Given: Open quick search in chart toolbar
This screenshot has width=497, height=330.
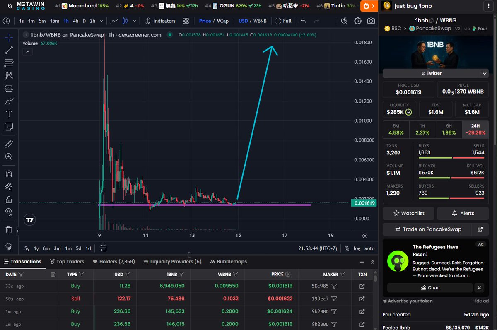Looking at the screenshot, I should (344, 21).
